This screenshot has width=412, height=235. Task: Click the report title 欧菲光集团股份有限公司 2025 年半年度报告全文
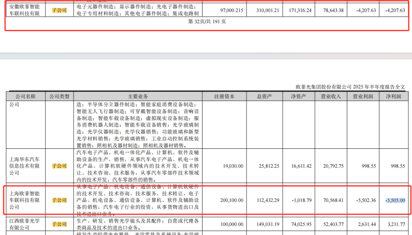click(350, 87)
